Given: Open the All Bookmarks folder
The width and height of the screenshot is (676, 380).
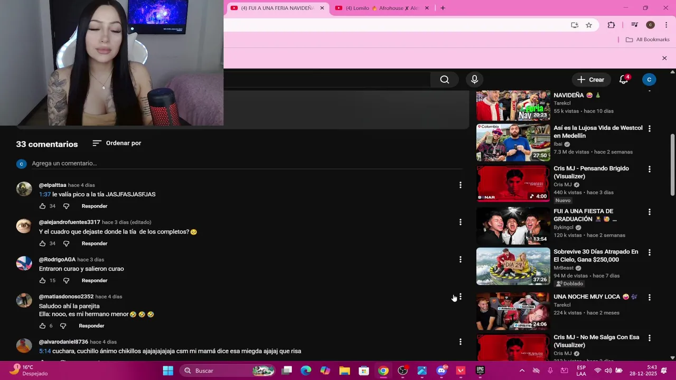Looking at the screenshot, I should point(647,40).
